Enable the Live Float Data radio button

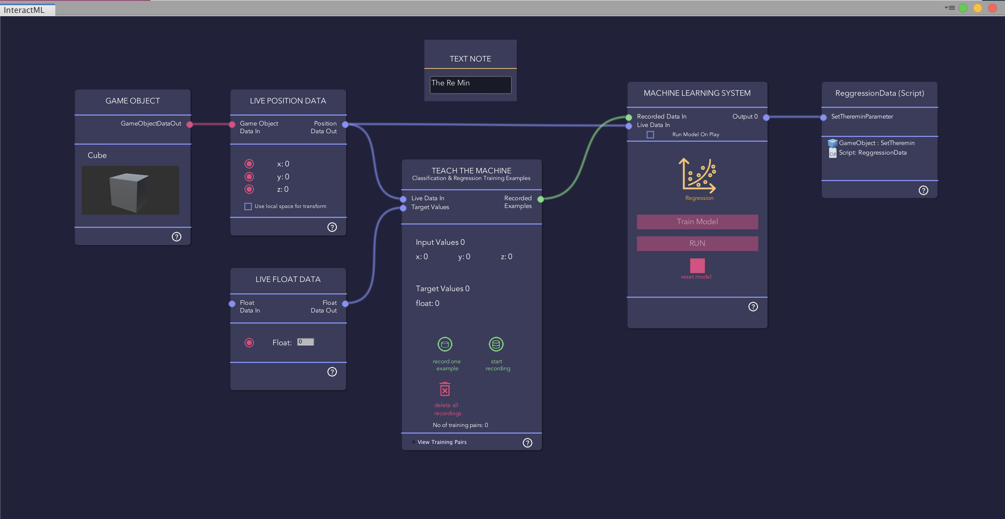coord(249,342)
